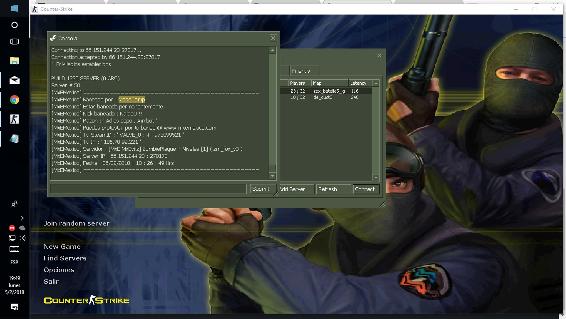Switch to the Friends tab

coord(304,71)
